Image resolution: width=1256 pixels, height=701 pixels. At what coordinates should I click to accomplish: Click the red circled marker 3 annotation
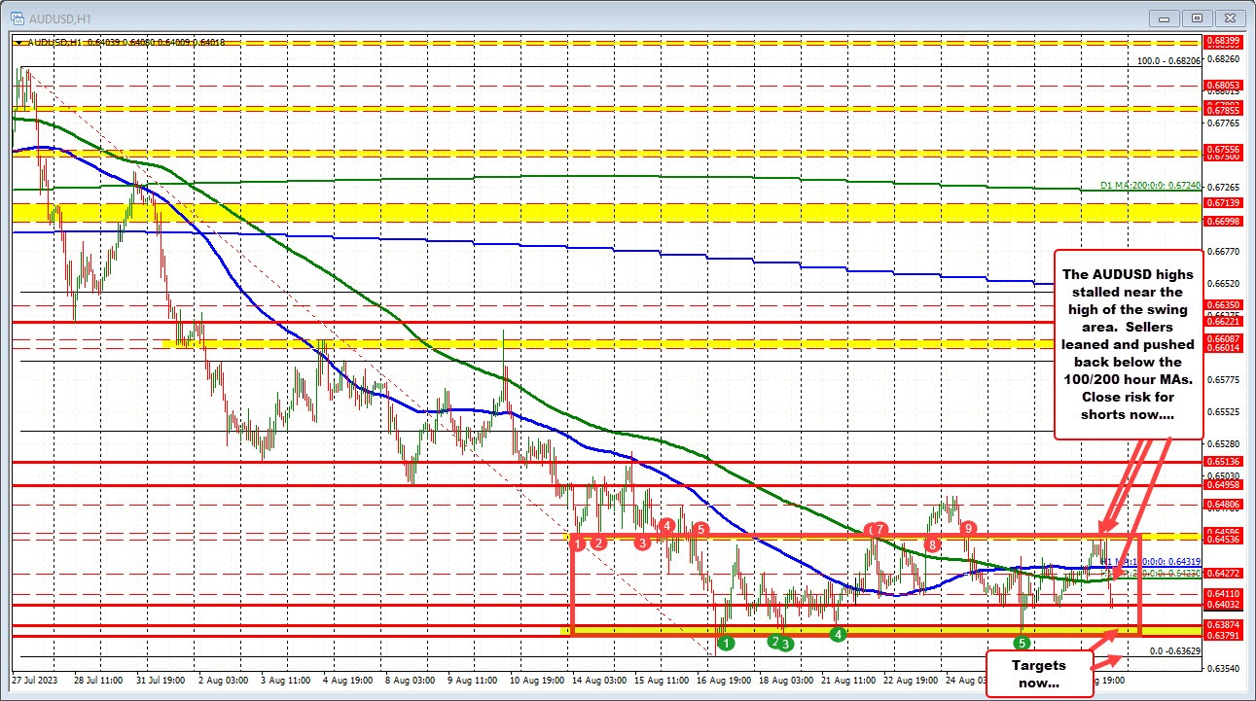641,544
